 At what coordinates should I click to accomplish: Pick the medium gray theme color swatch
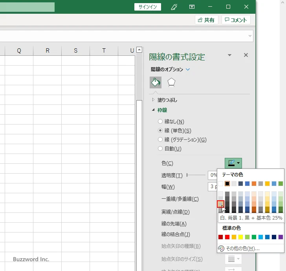pyautogui.click(x=260, y=183)
